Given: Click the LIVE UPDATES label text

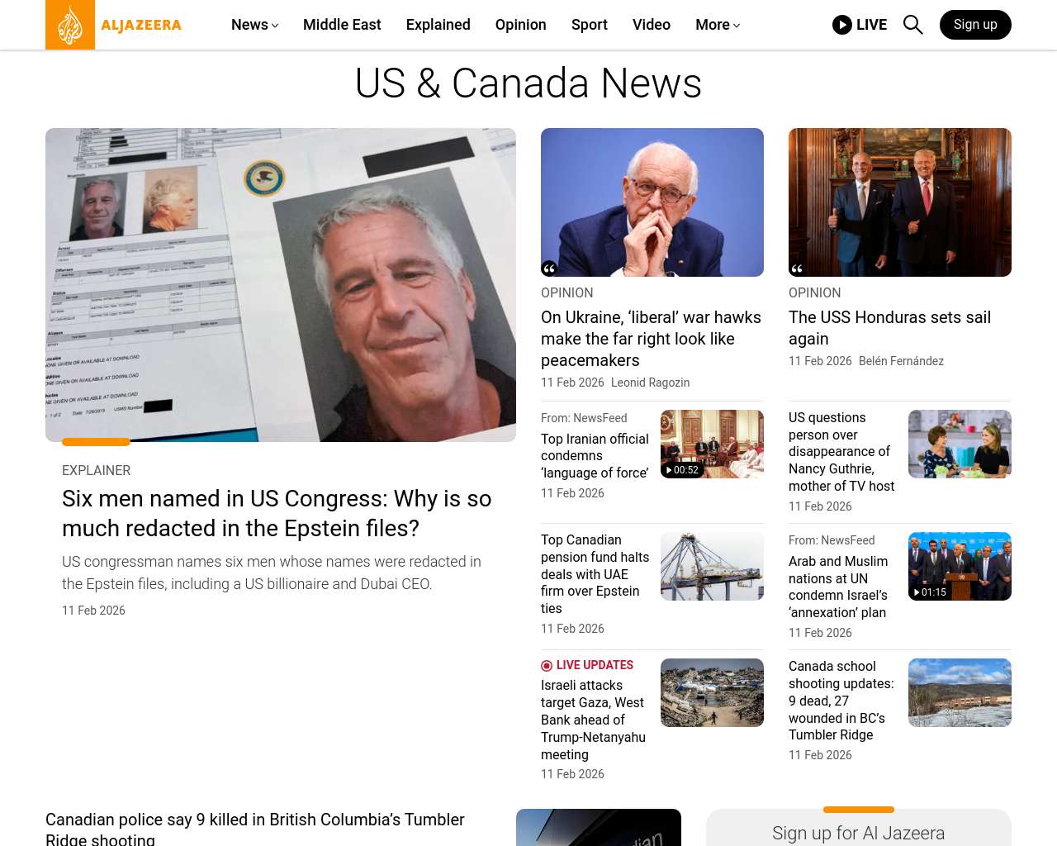Looking at the screenshot, I should click(x=595, y=665).
